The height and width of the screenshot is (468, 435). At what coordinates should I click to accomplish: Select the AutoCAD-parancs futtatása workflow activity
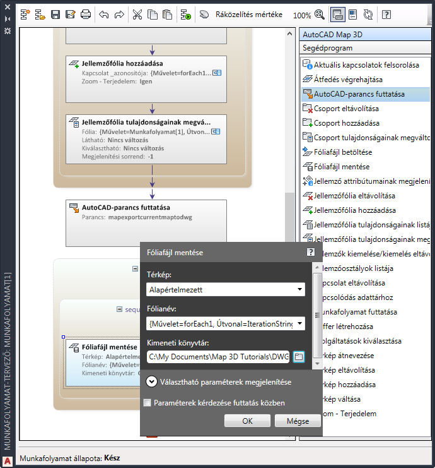pyautogui.click(x=146, y=223)
